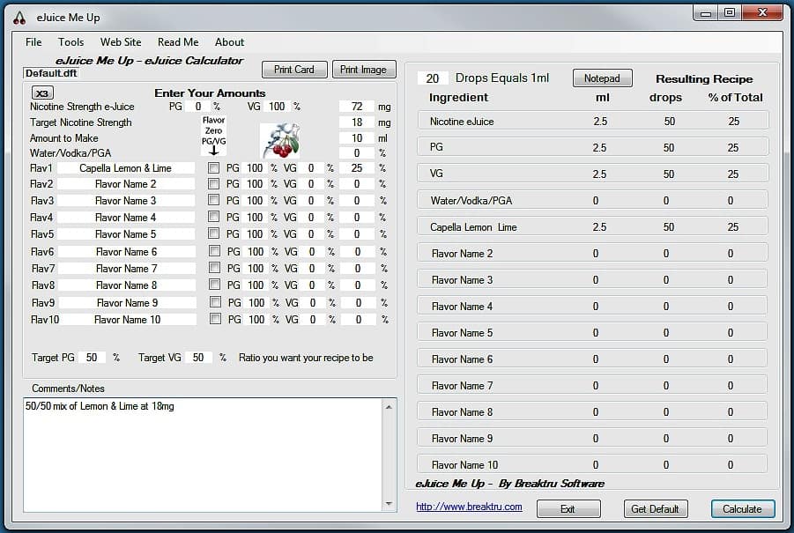This screenshot has height=533, width=794.
Task: Close the eJuice Me Up window
Action: [762, 12]
